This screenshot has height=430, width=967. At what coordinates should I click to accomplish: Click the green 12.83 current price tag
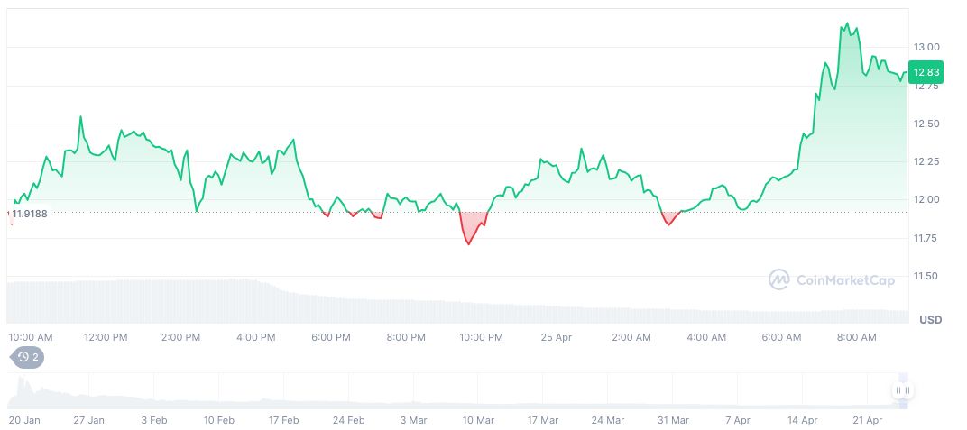(x=926, y=72)
